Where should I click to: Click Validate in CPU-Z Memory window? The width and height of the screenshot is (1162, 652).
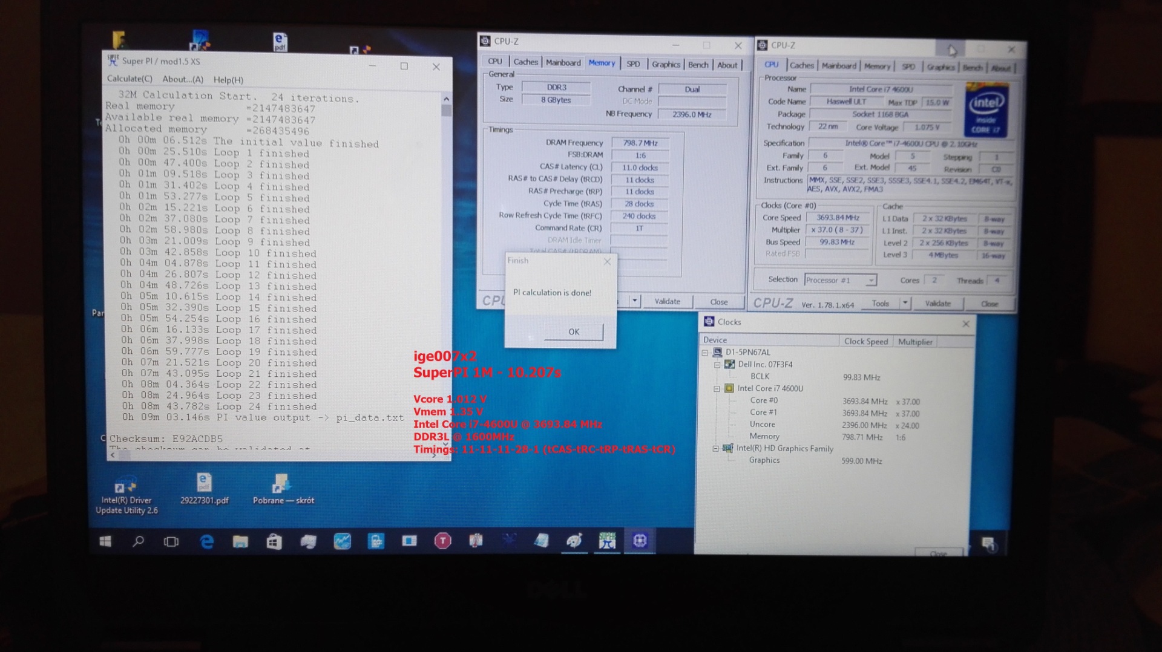pyautogui.click(x=667, y=301)
